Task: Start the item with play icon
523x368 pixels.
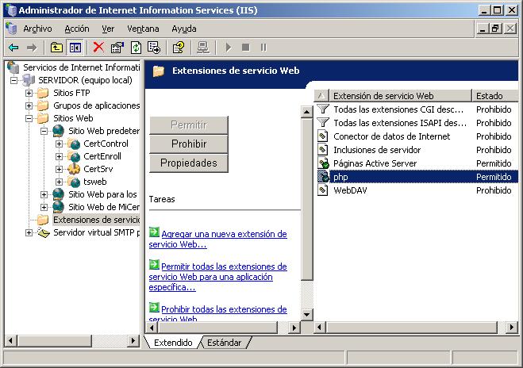Action: point(229,48)
